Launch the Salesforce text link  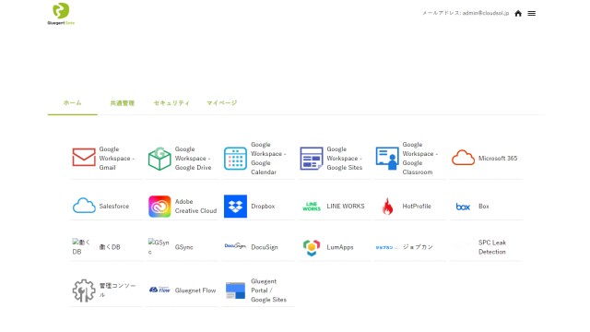tap(114, 207)
